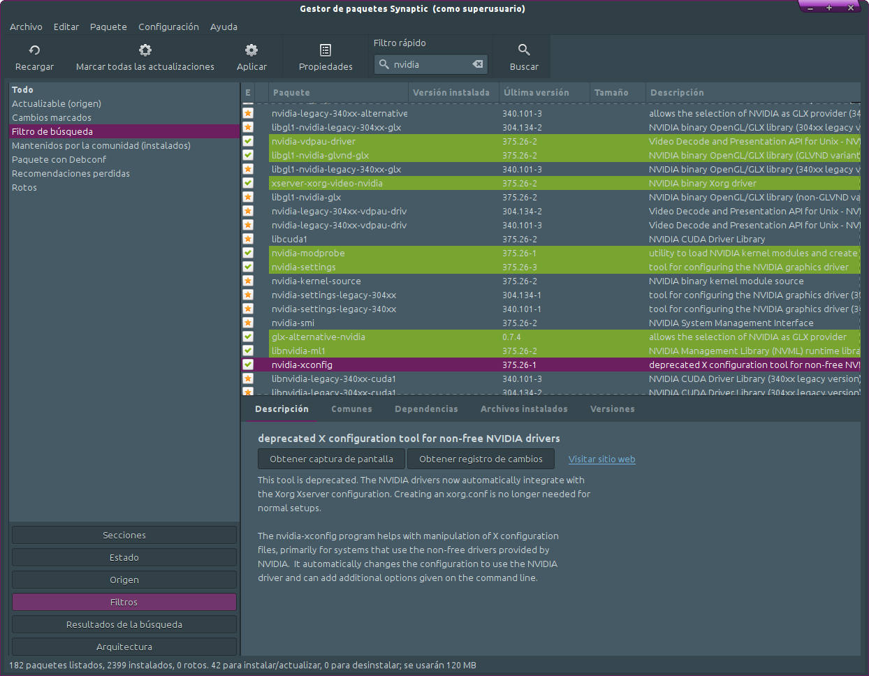Viewport: 869px width, 676px height.
Task: Select the Descripción tab
Action: [282, 409]
